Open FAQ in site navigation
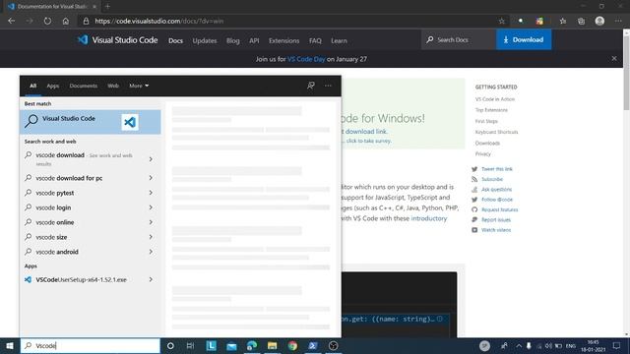Image resolution: width=630 pixels, height=354 pixels. coord(315,40)
